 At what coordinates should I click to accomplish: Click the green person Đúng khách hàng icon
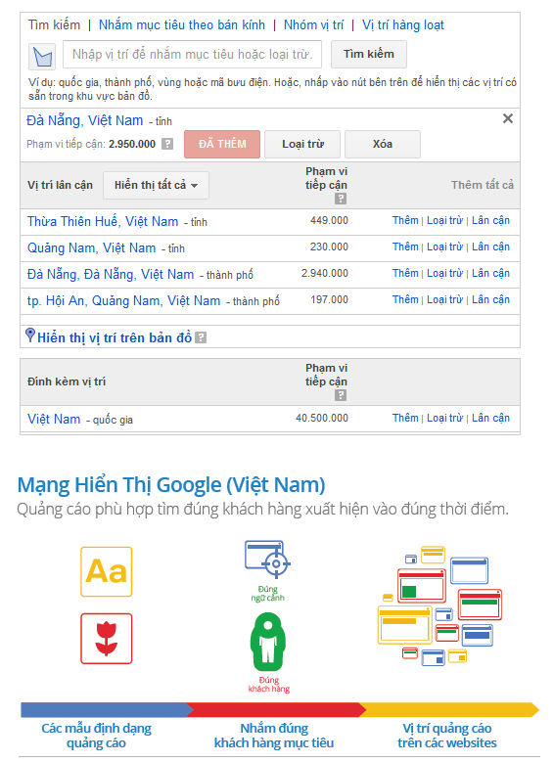click(268, 642)
